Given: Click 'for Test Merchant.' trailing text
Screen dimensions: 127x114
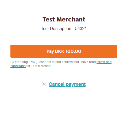Looking at the screenshot, I should pyautogui.click(x=39, y=66).
